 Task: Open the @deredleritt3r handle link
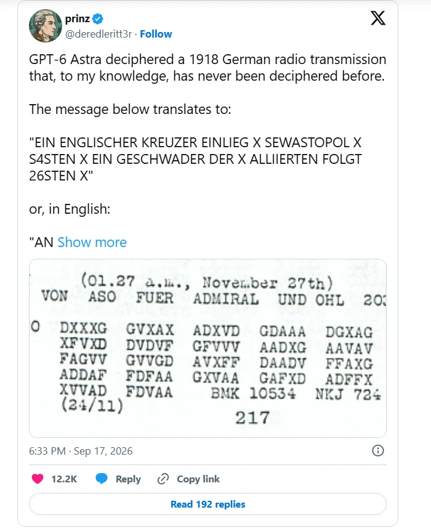coord(98,34)
